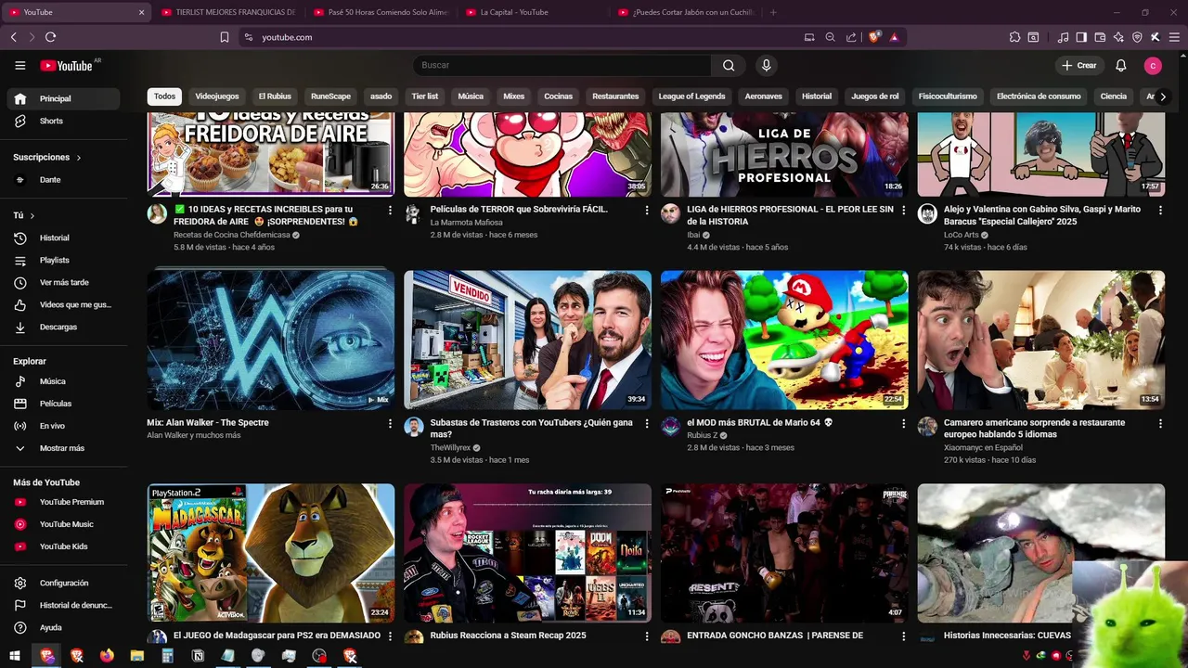The width and height of the screenshot is (1188, 668).
Task: Go to Principal in sidebar
Action: (63, 98)
